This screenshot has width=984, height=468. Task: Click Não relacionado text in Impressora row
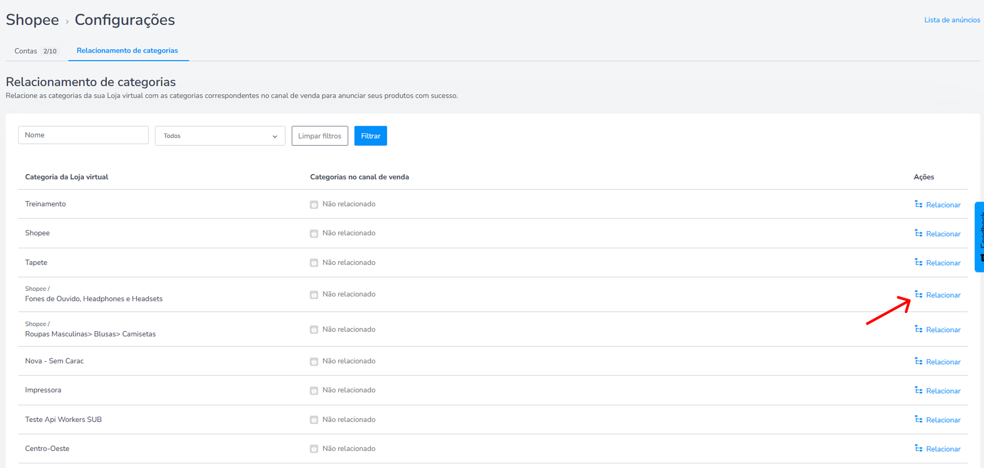349,390
